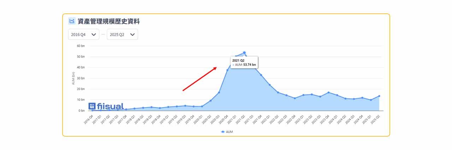Select the 2025 Q1 data point on the line
Image resolution: width=452 pixels, height=150 pixels.
(x=371, y=100)
